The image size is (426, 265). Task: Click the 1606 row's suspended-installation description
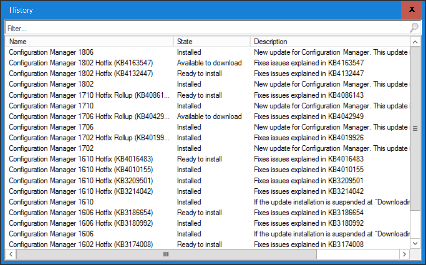(332, 234)
